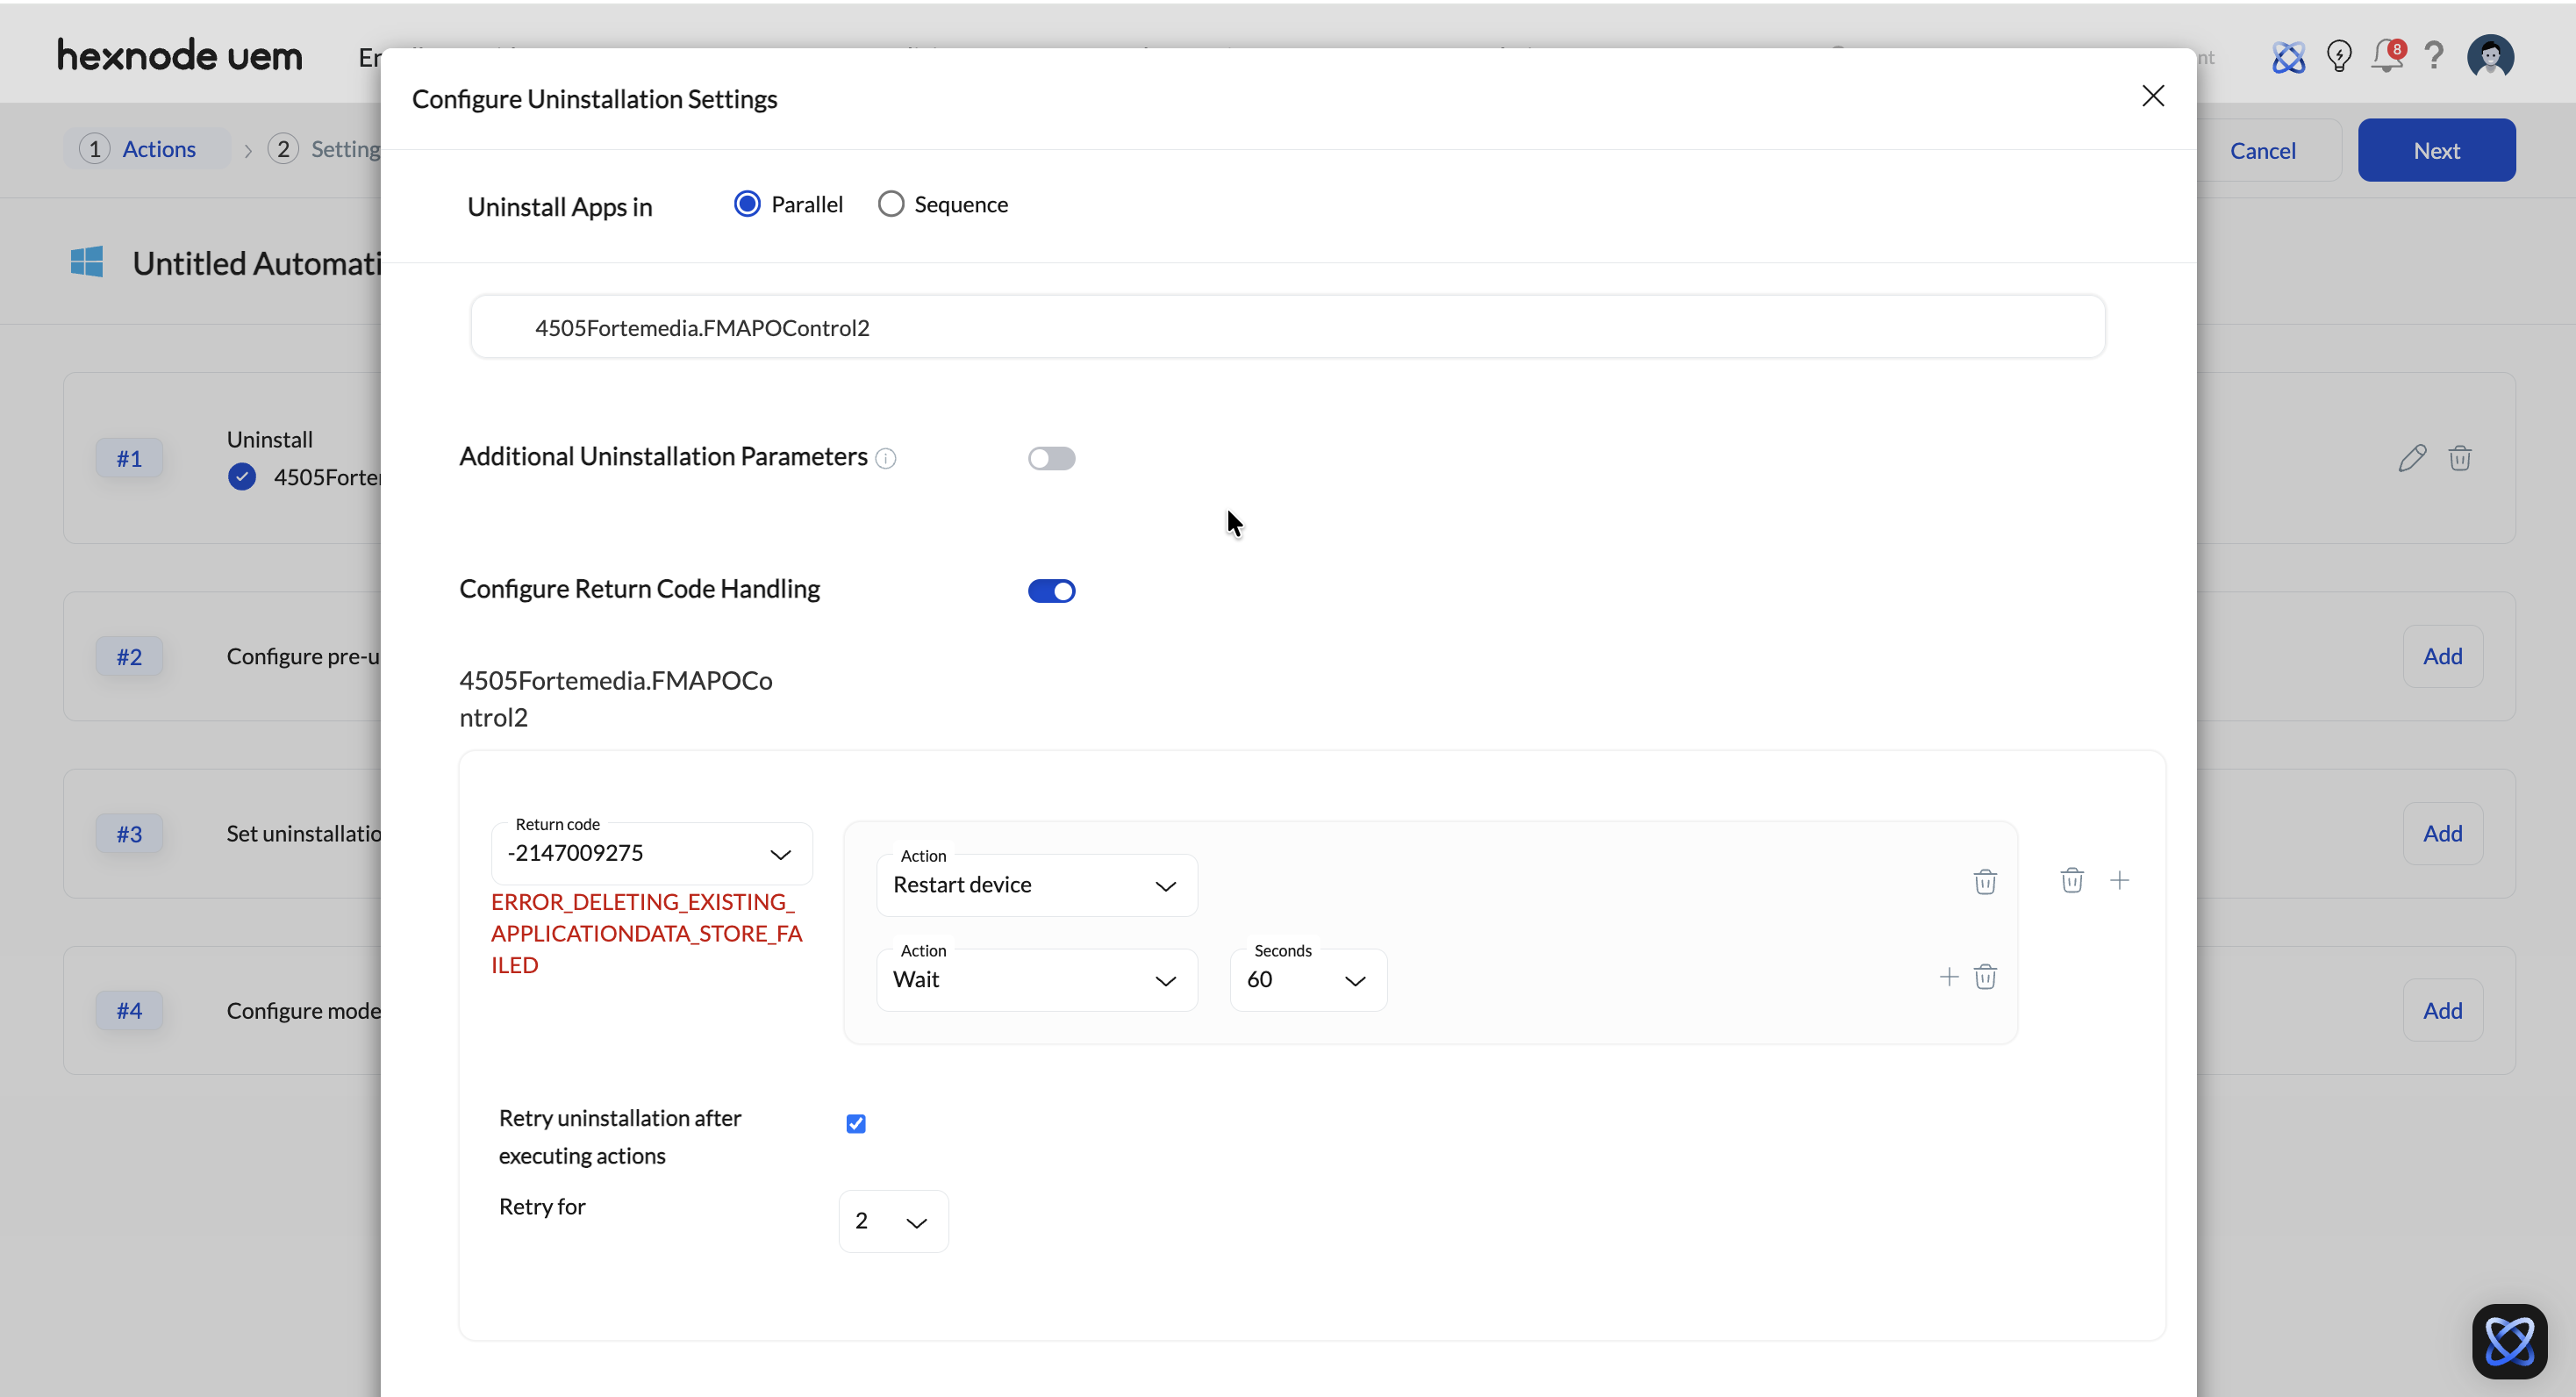Select the Sequence radio option
Image resolution: width=2576 pixels, height=1397 pixels.
[x=890, y=204]
